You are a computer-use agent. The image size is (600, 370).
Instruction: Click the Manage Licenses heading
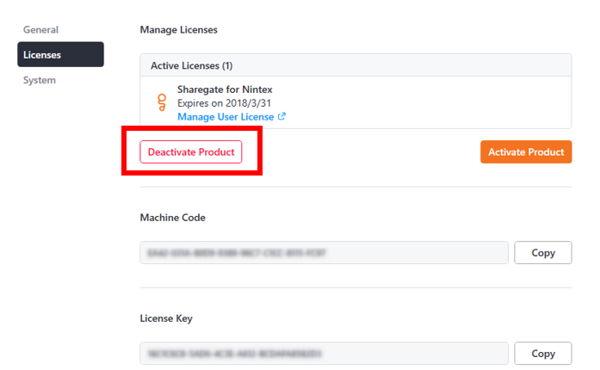coord(179,30)
